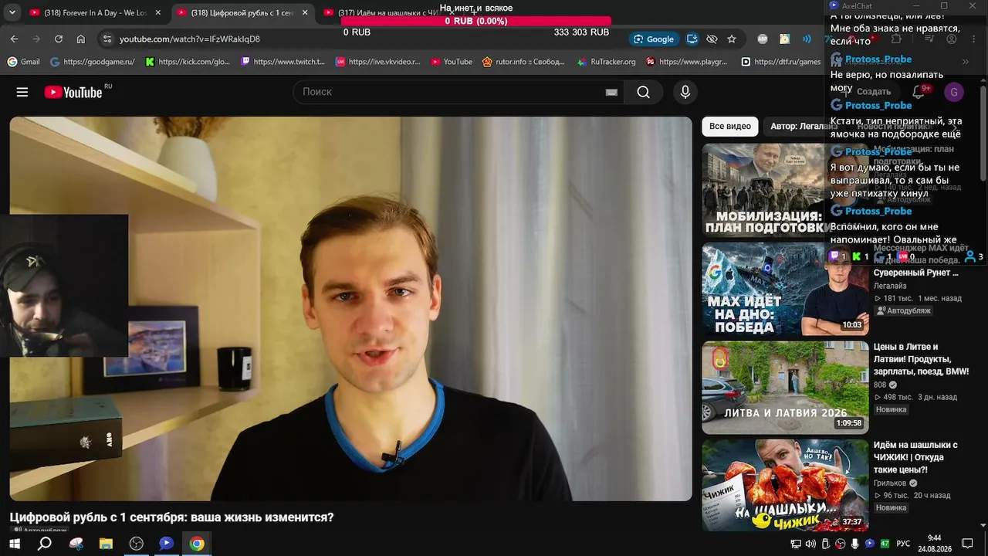This screenshot has width=988, height=556.
Task: Open the RuTracker.org bookmark
Action: point(608,62)
